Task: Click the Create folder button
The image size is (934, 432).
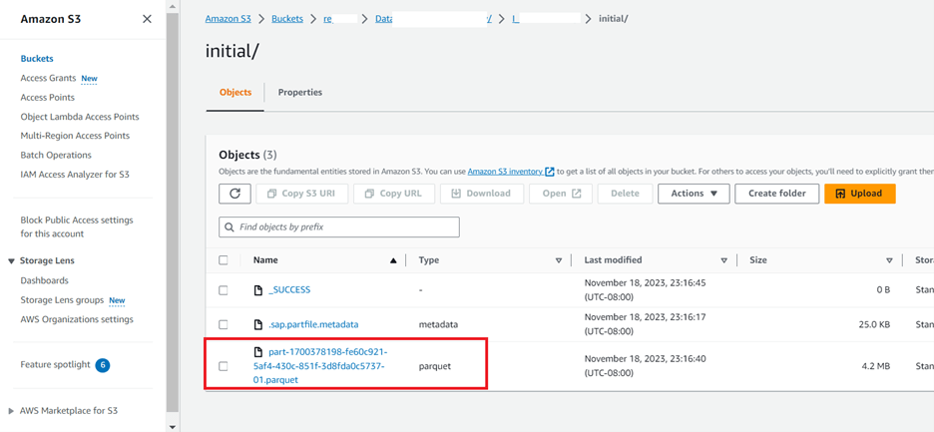Action: click(776, 194)
